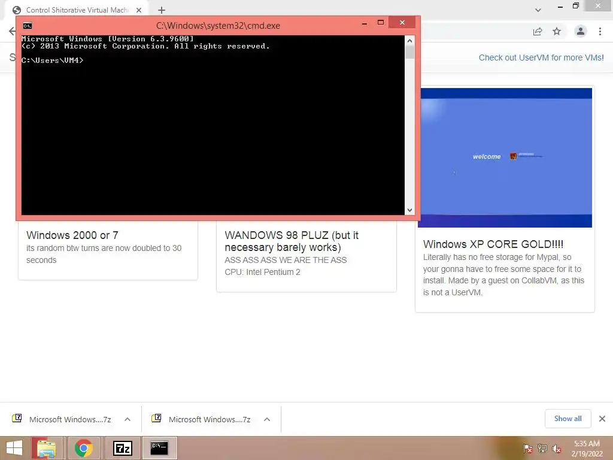Open the Chrome profile avatar menu
The width and height of the screenshot is (613, 460).
point(581,31)
